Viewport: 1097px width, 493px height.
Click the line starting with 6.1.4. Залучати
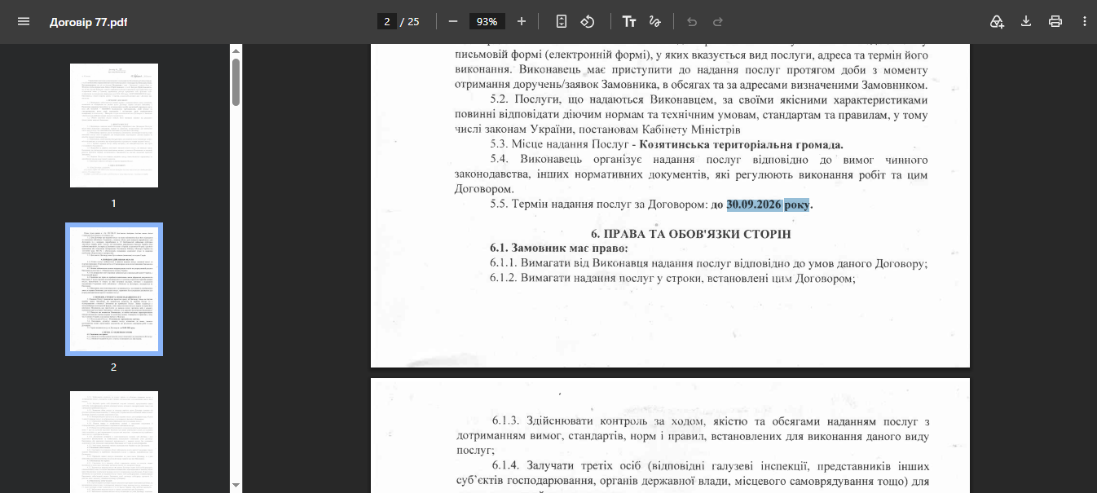[711, 465]
